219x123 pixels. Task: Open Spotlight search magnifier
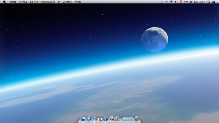209,2
